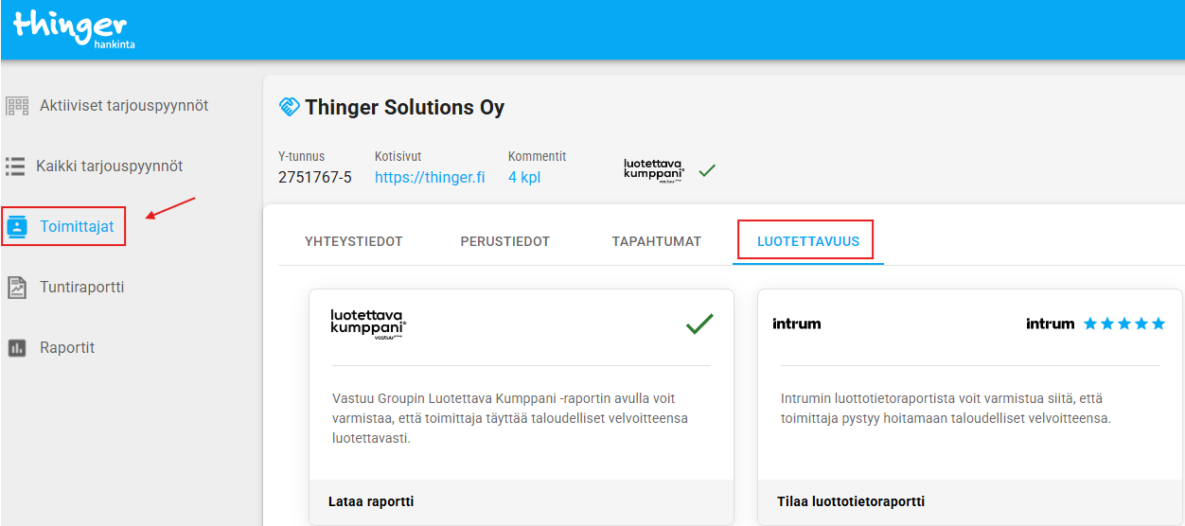Image resolution: width=1185 pixels, height=526 pixels.
Task: Switch to the Perustiedot tab
Action: 505,241
